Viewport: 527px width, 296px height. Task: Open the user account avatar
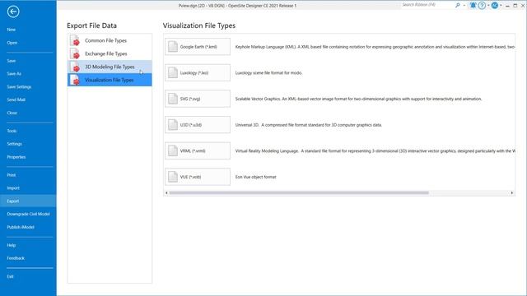click(x=494, y=6)
